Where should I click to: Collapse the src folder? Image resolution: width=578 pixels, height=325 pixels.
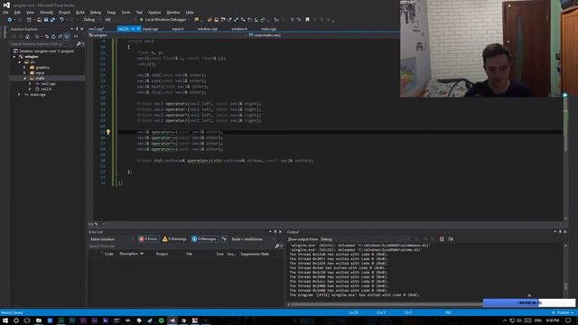click(20, 62)
